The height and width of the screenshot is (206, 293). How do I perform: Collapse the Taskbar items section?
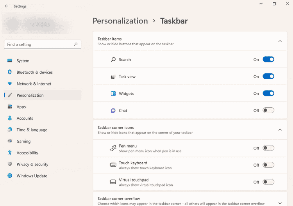[x=280, y=41]
